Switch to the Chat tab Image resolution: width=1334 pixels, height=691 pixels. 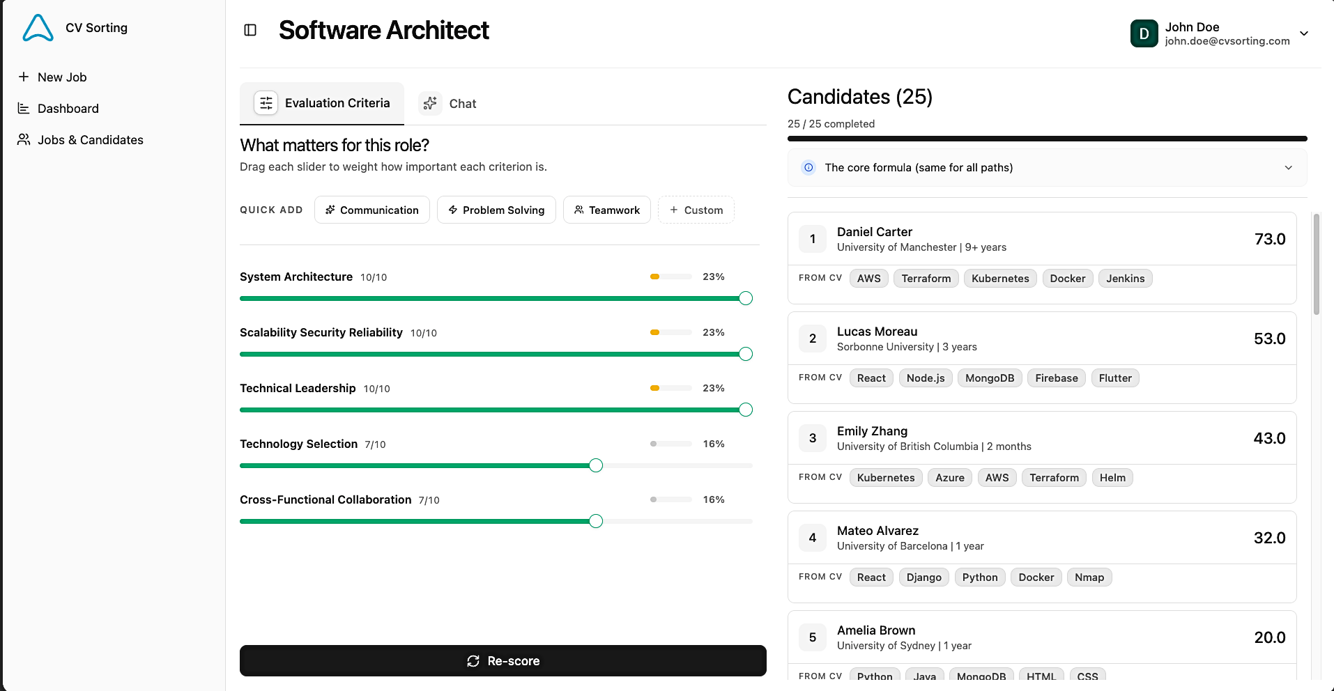[x=461, y=103]
